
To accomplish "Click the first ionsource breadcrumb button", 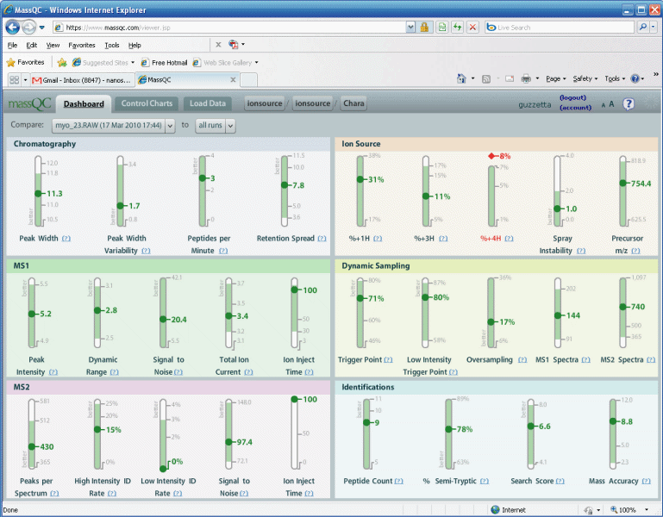I will [265, 103].
